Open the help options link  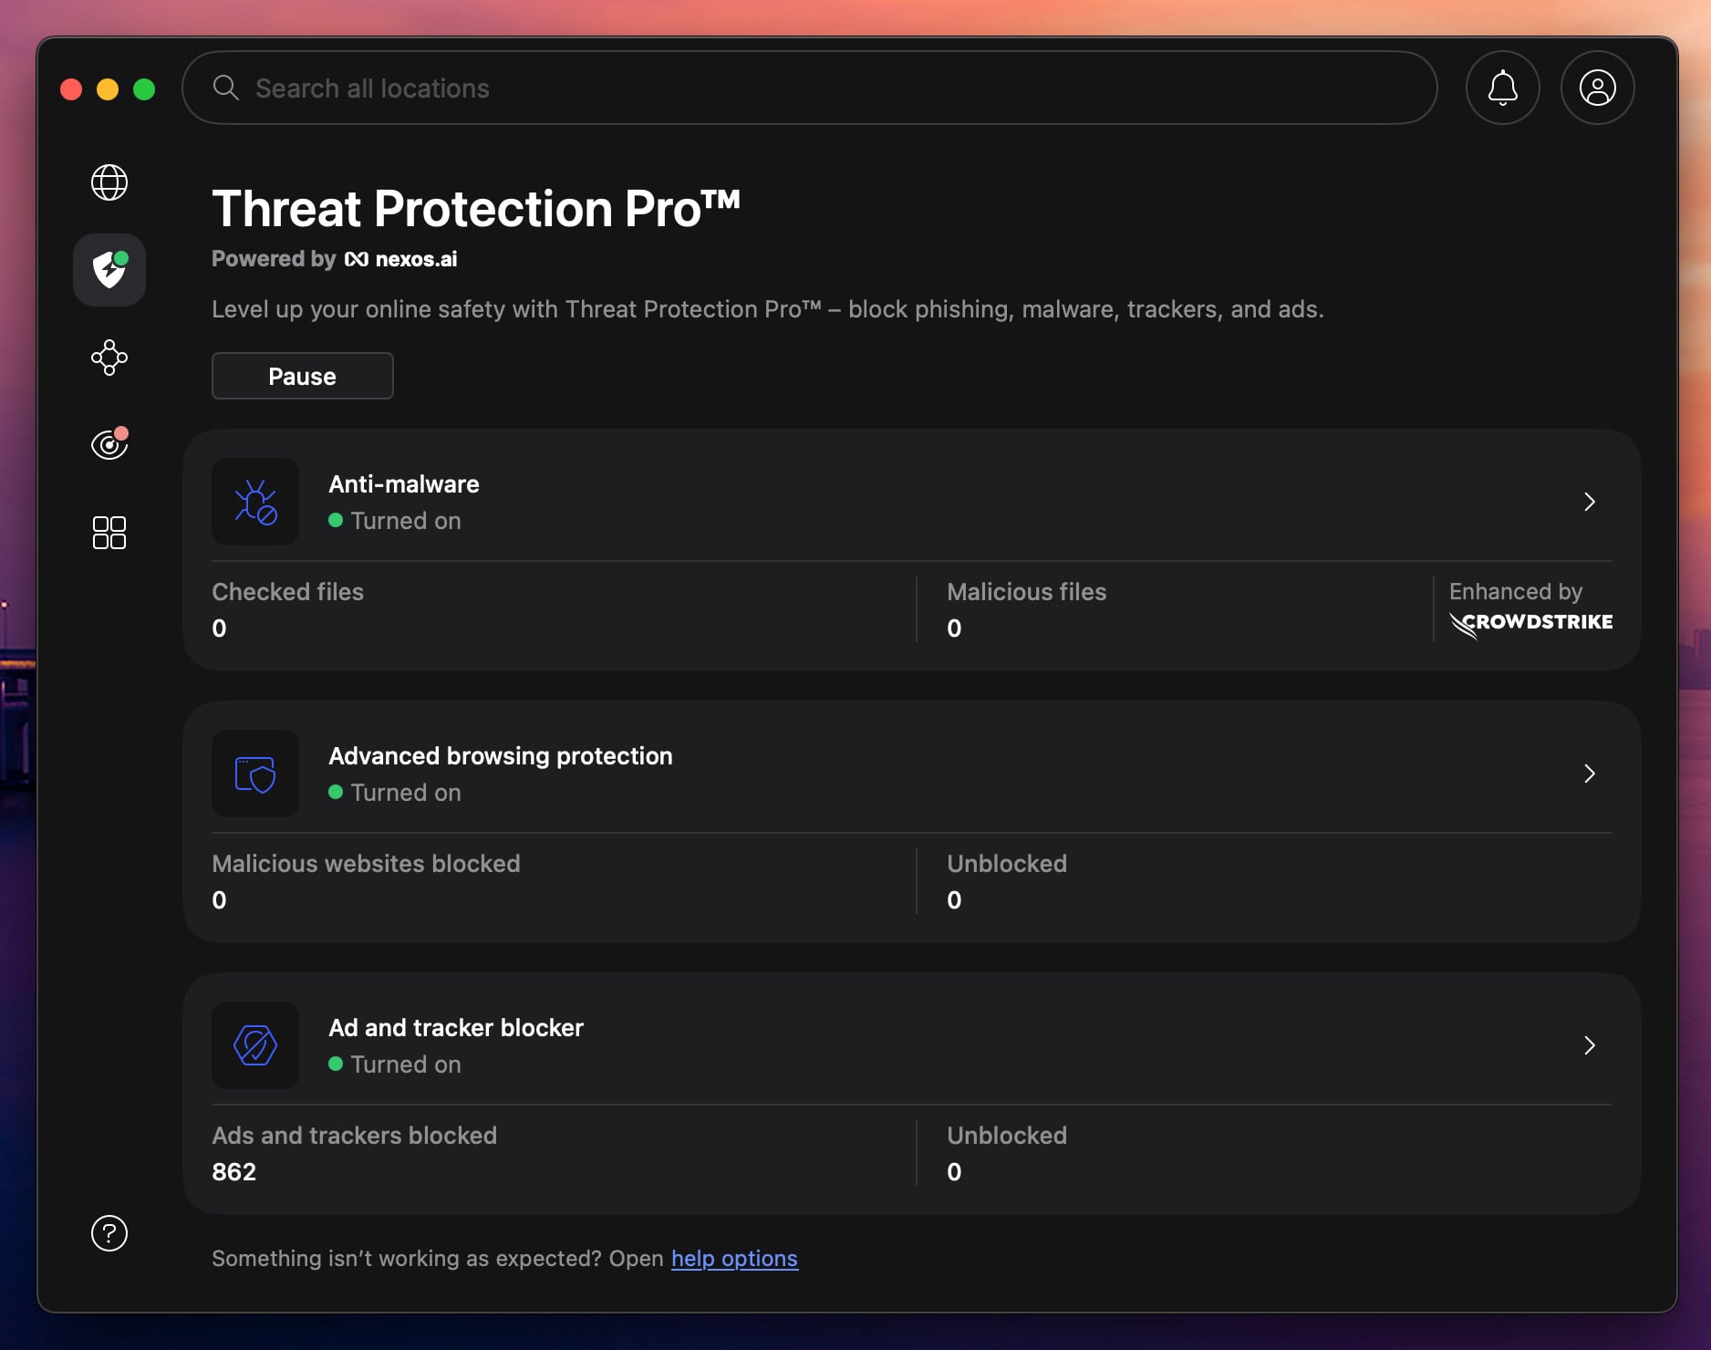[734, 1258]
